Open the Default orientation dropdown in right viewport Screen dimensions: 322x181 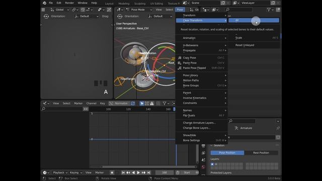160,16
